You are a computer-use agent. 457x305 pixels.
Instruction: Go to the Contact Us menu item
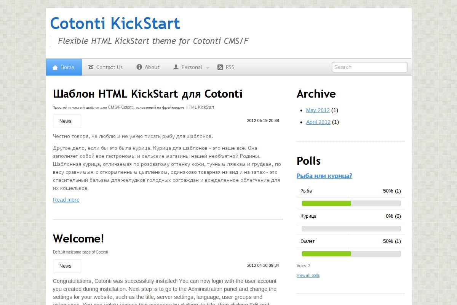click(x=105, y=67)
